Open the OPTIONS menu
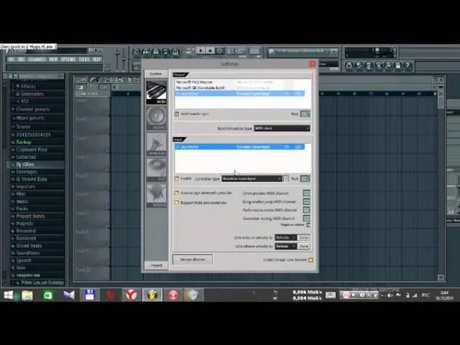Image resolution: width=460 pixels, height=345 pixels. (68, 59)
